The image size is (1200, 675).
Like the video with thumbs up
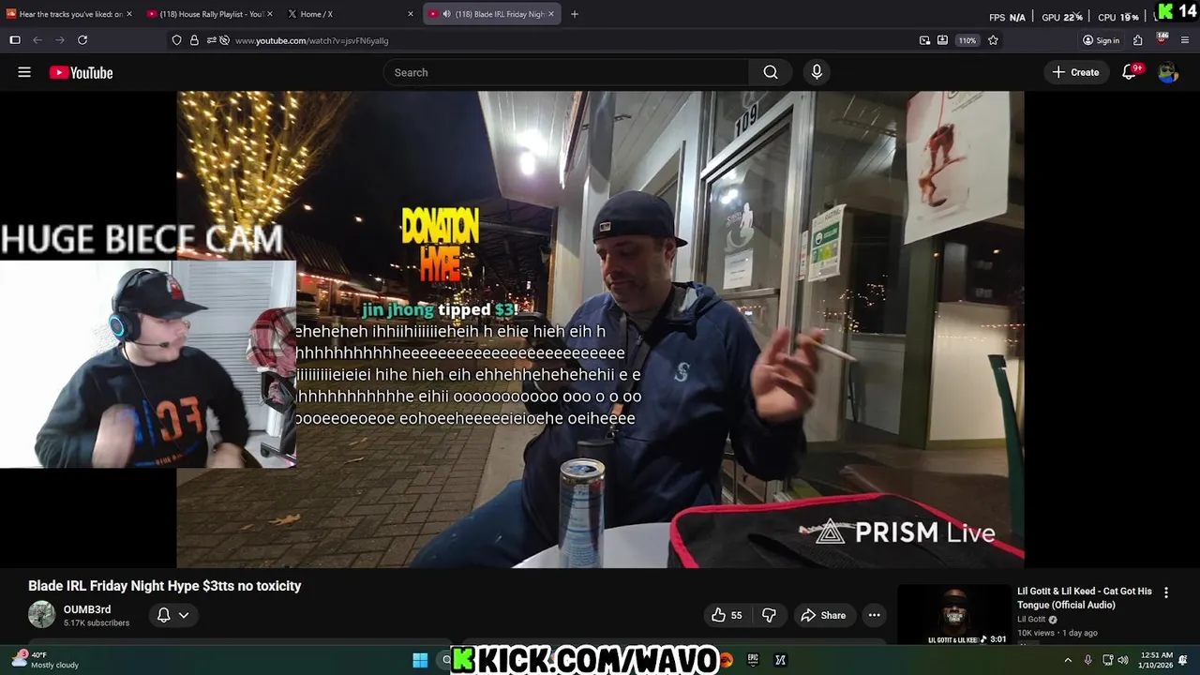[x=727, y=615]
